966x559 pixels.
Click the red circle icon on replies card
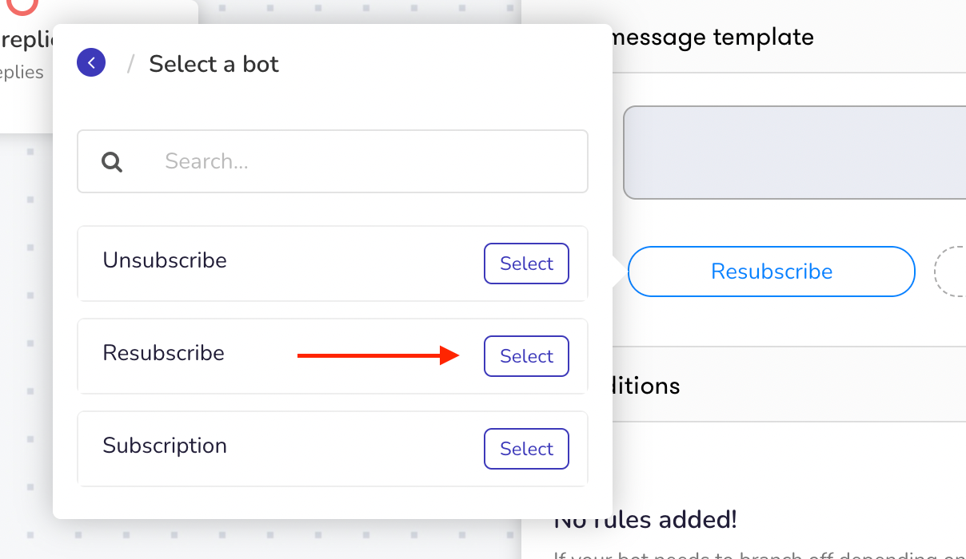25,6
